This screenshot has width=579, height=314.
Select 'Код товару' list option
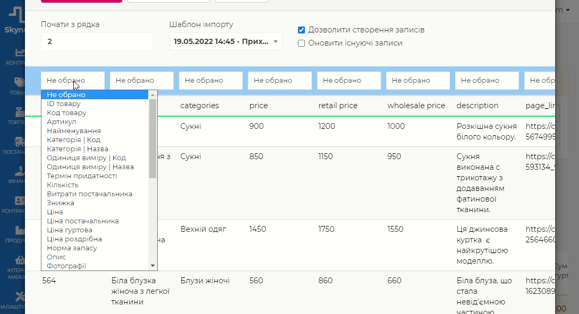pyautogui.click(x=66, y=113)
